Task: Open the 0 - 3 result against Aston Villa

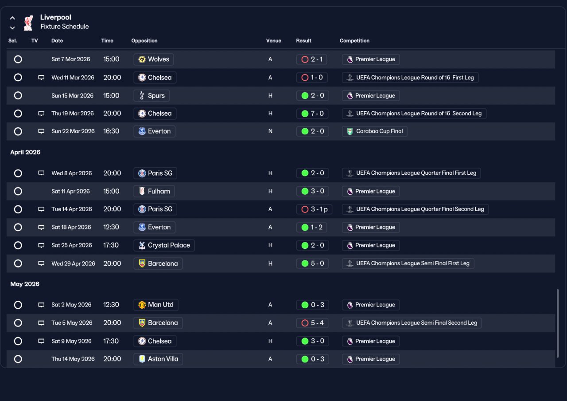Action: pyautogui.click(x=313, y=359)
